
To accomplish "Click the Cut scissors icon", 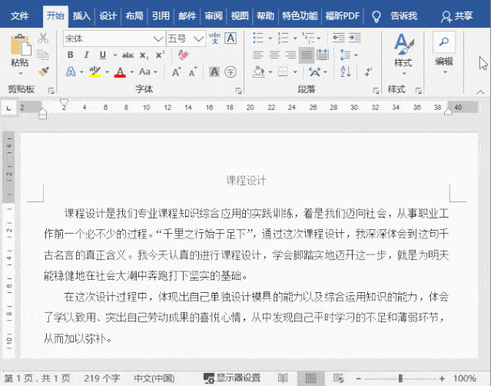I will [x=43, y=38].
